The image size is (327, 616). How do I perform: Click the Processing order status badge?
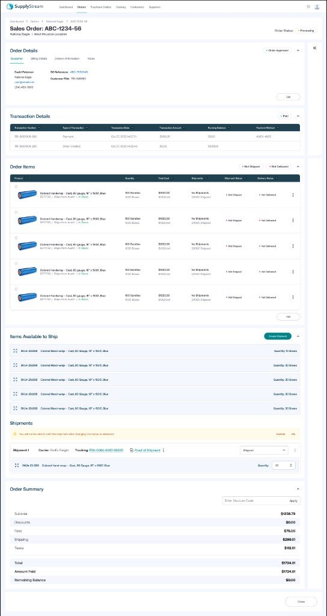(306, 30)
